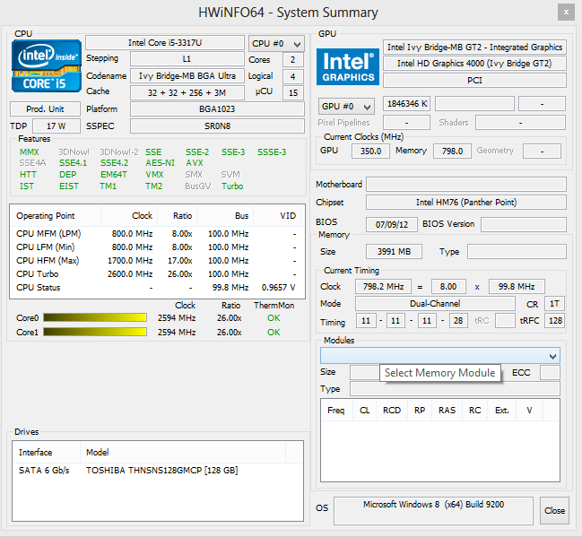The height and width of the screenshot is (537, 582).
Task: Click the Core1 usage bar
Action: coord(95,332)
